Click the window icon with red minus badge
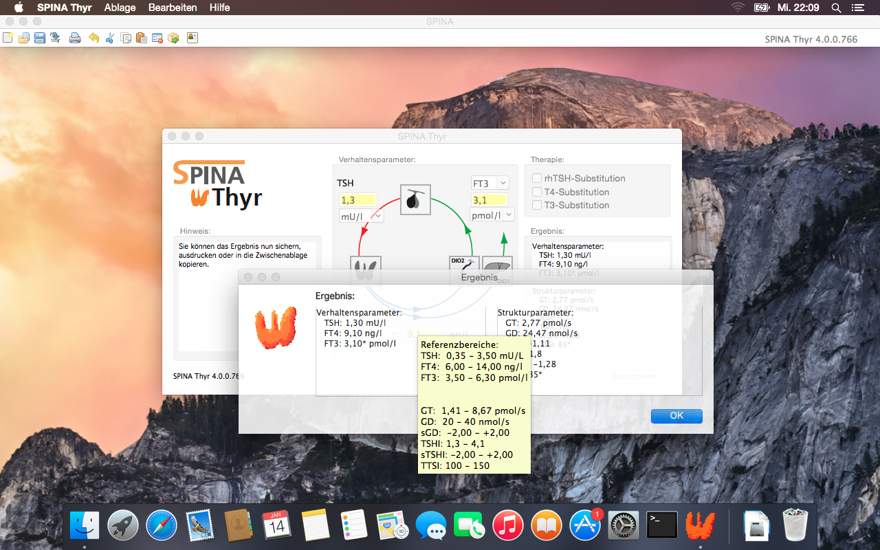Image resolution: width=880 pixels, height=550 pixels. pos(157,38)
